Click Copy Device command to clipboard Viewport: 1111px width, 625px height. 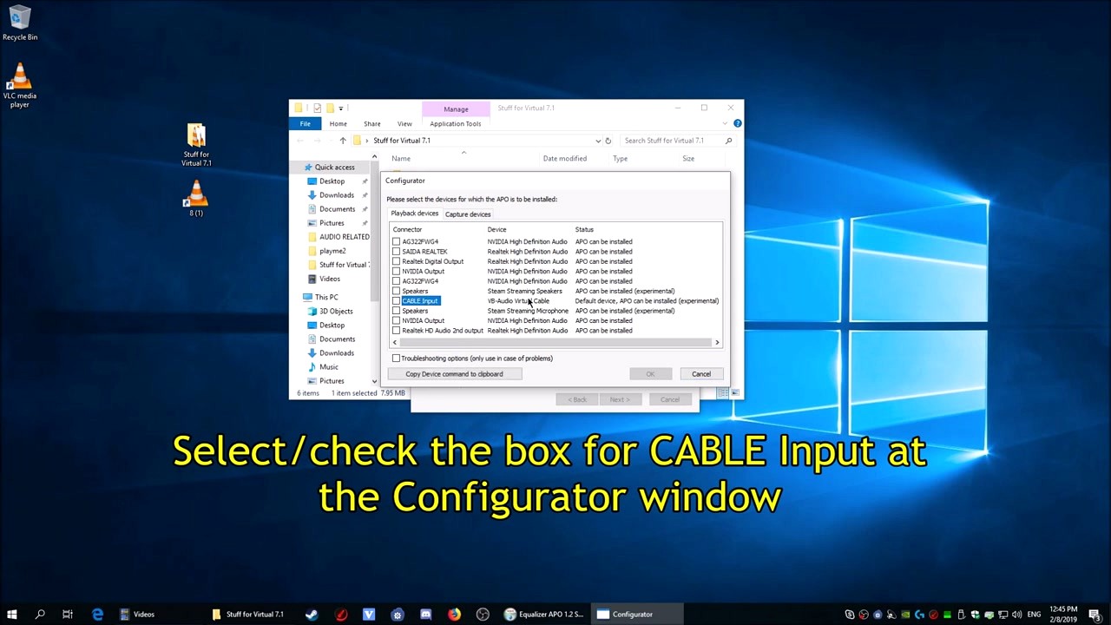[x=454, y=373]
